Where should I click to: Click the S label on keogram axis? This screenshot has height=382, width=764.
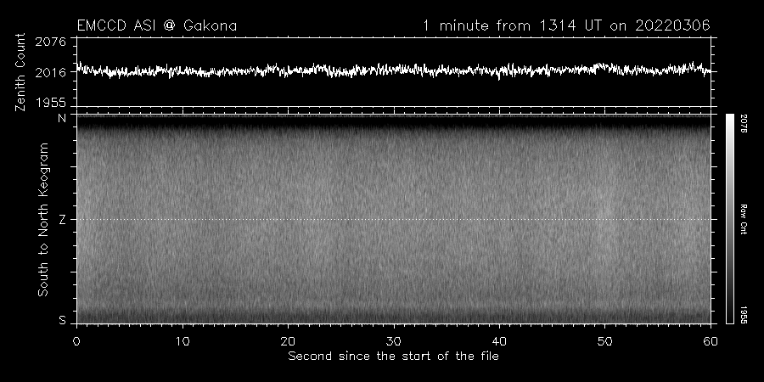[62, 320]
